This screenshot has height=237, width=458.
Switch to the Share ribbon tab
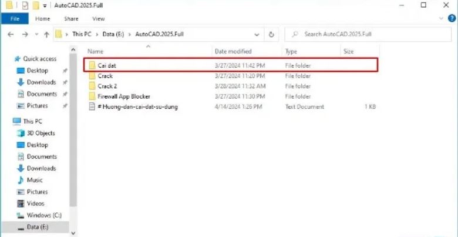coord(71,19)
